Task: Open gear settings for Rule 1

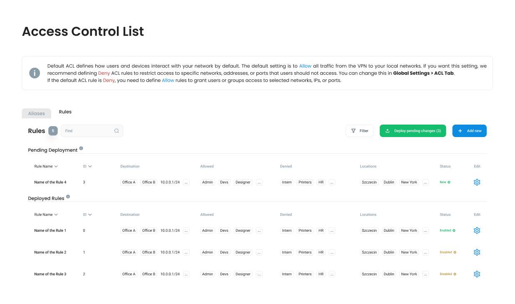Action: pos(477,230)
